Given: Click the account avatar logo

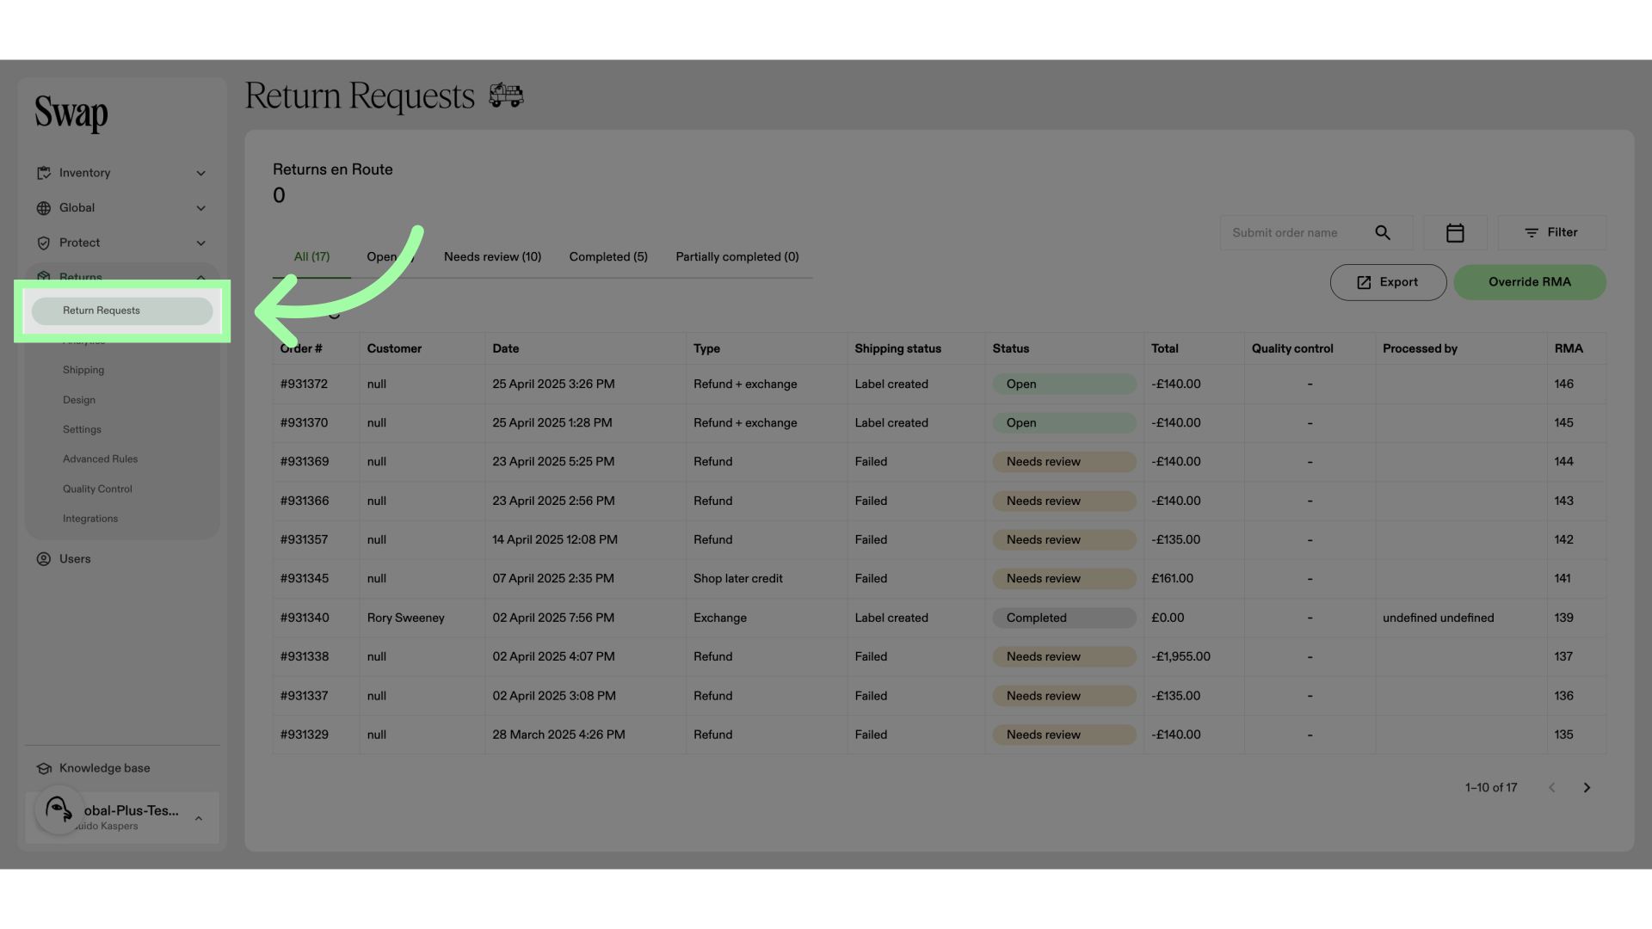Looking at the screenshot, I should click(59, 809).
